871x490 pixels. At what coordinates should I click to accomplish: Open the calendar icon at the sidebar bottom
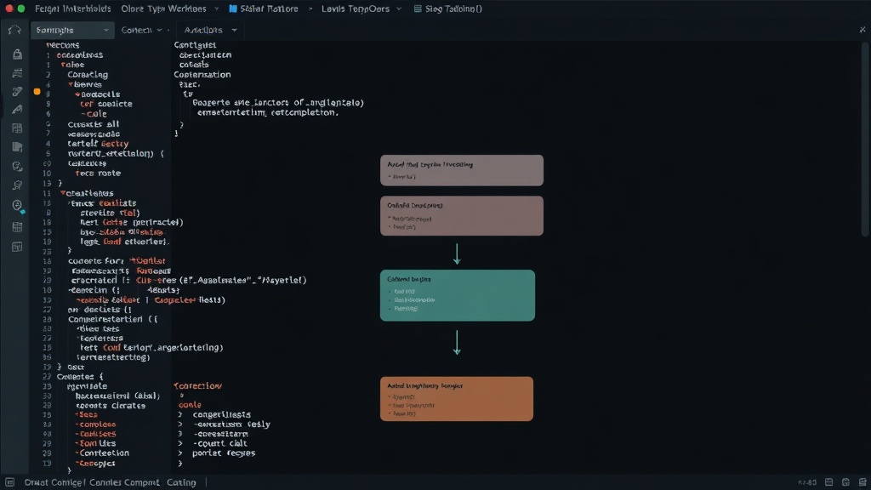(17, 247)
